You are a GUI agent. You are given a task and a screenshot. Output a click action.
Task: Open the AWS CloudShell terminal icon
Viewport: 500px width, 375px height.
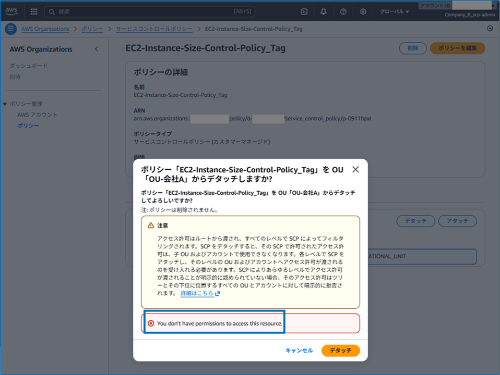(x=304, y=11)
